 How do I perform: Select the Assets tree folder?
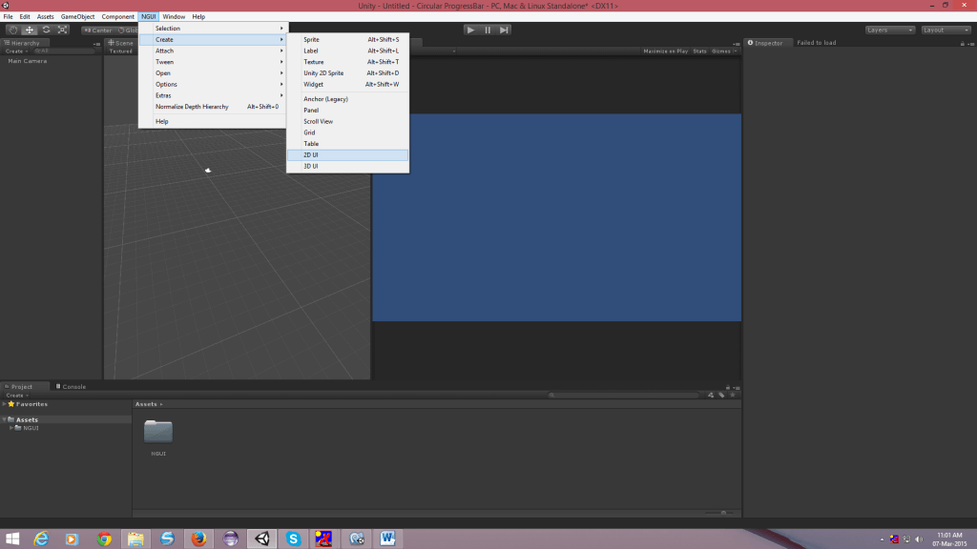[x=27, y=419]
